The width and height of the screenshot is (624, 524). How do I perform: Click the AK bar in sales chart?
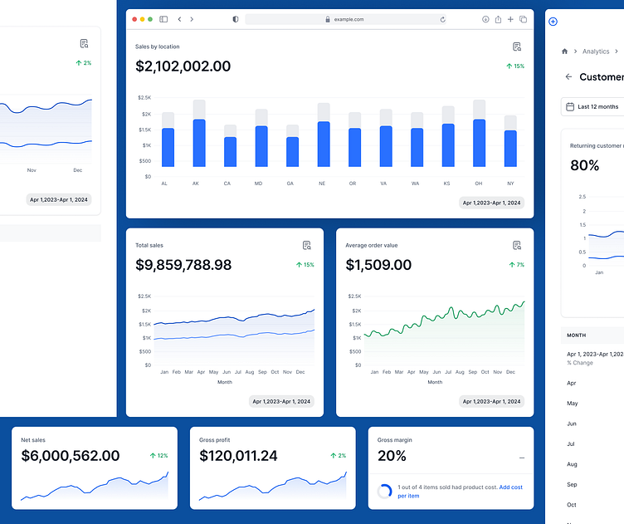tap(199, 143)
